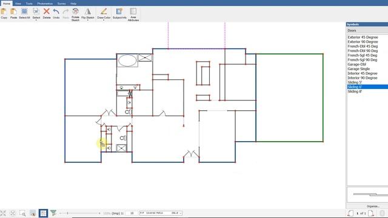This screenshot has width=388, height=218.
Task: Open the View ribbon tab
Action: point(18,4)
